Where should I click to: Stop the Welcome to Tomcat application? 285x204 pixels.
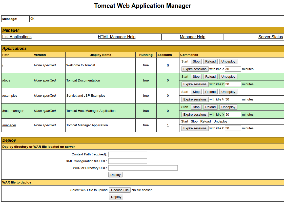196,61
